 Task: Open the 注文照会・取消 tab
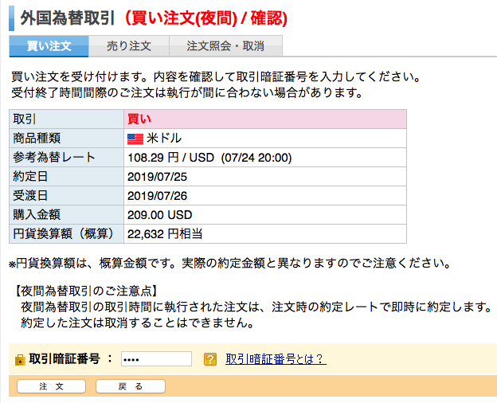coord(225,46)
